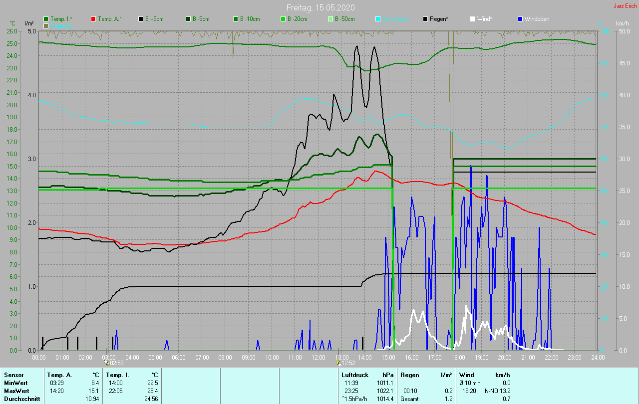Viewport: 639px width, 404px height.
Task: Select the swatch beside B -5cm
Action: point(188,19)
